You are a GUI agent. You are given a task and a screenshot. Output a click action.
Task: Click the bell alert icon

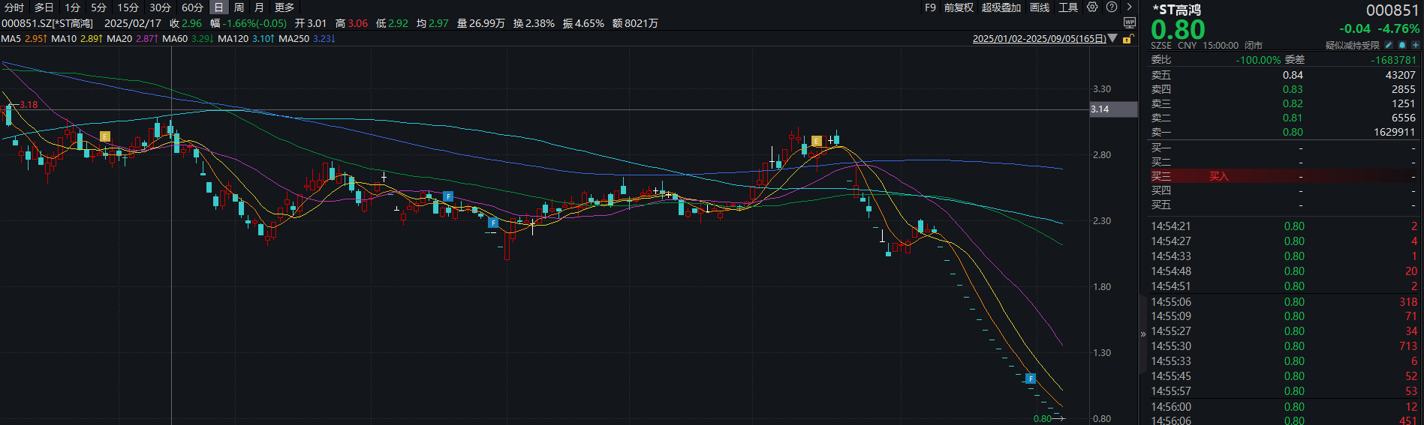pos(1401,45)
